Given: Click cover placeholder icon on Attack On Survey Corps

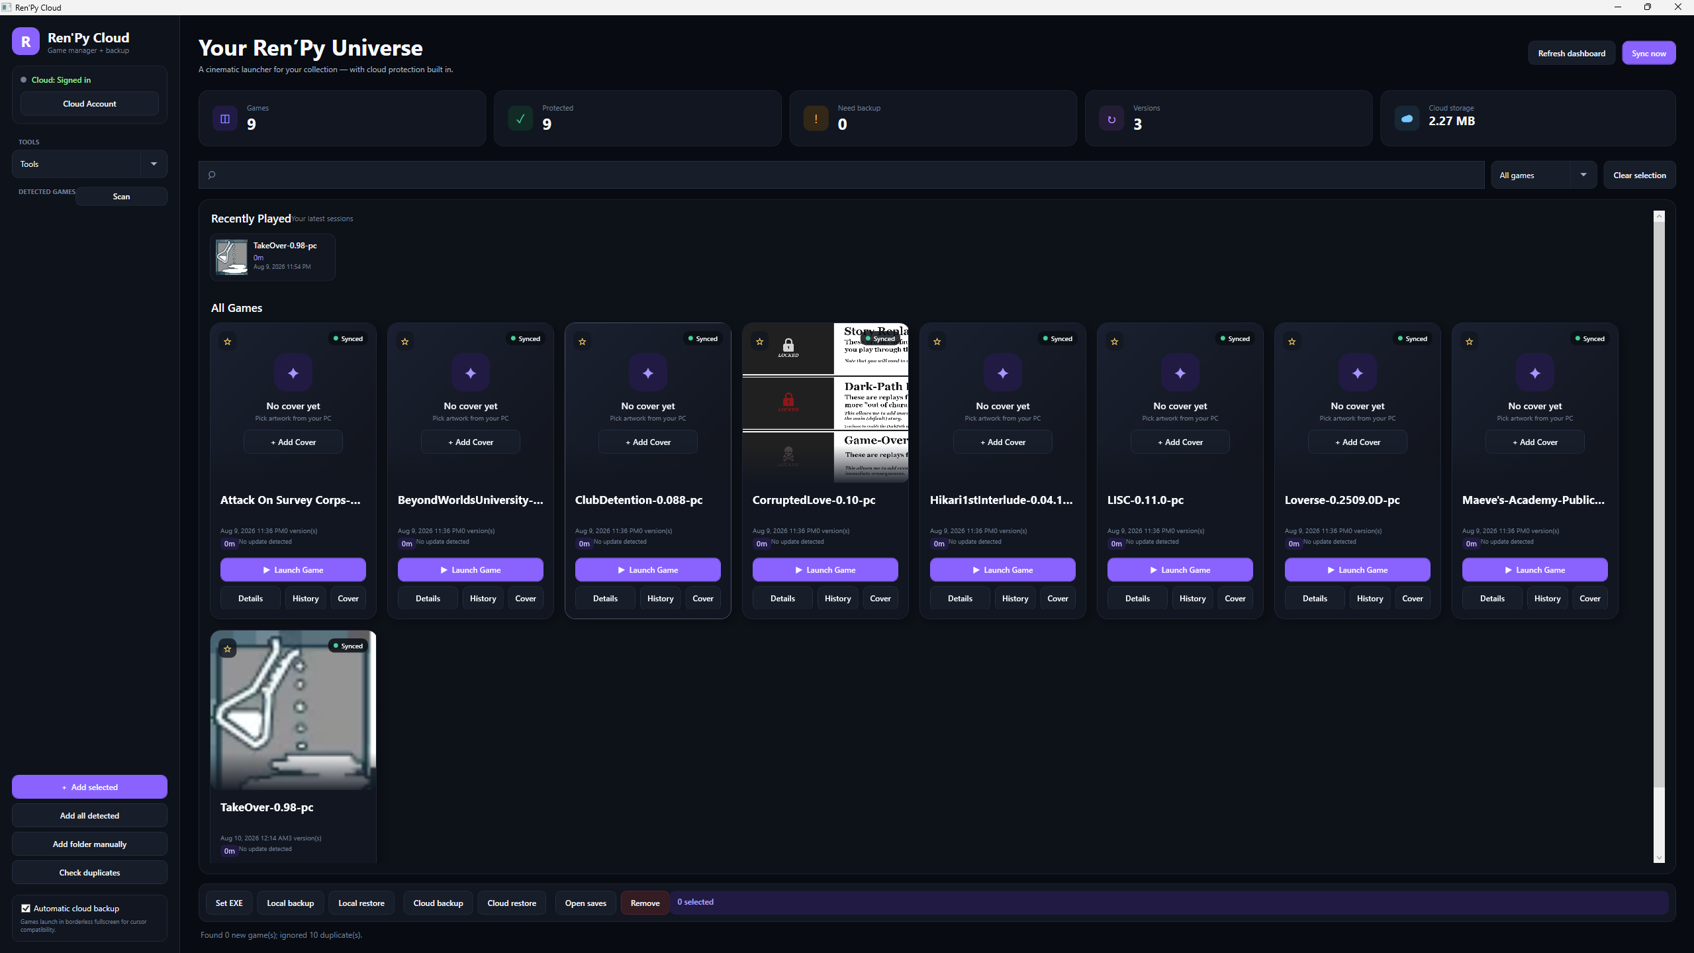Looking at the screenshot, I should point(293,373).
